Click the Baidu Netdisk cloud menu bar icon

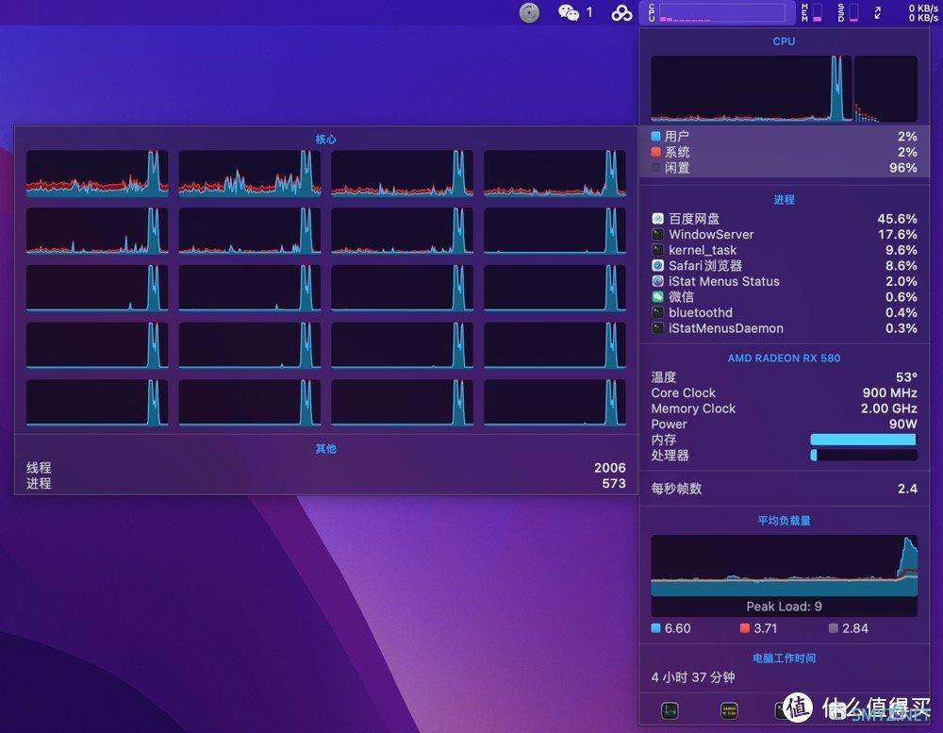click(621, 12)
